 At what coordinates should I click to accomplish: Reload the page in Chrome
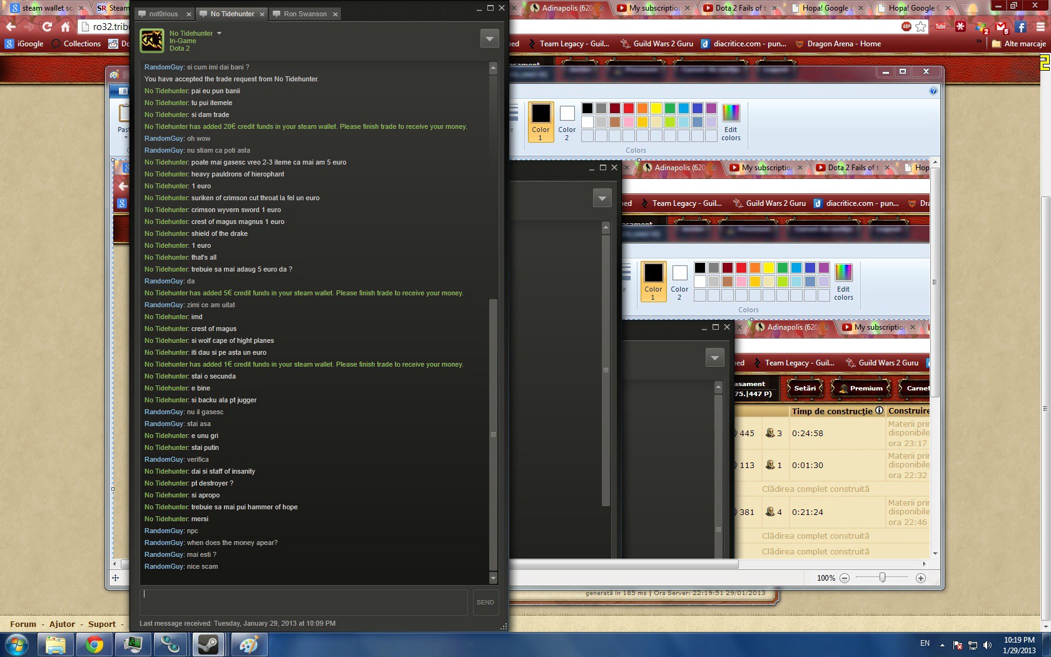[47, 27]
